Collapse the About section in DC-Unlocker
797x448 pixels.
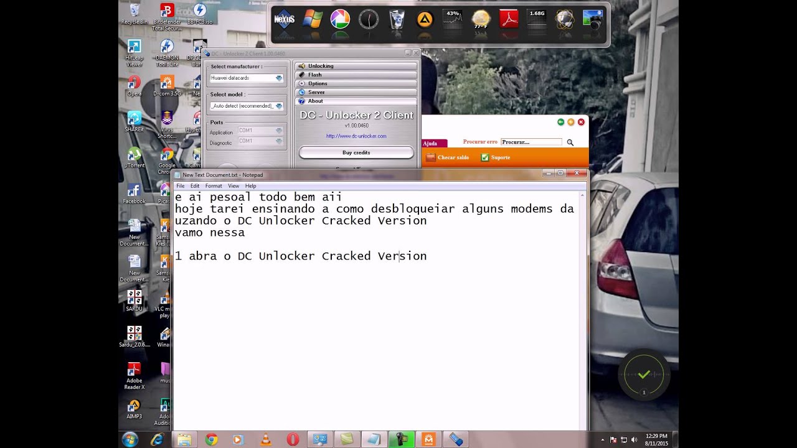356,101
